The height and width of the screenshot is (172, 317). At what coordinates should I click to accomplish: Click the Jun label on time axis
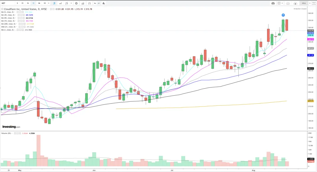[x=94, y=170]
